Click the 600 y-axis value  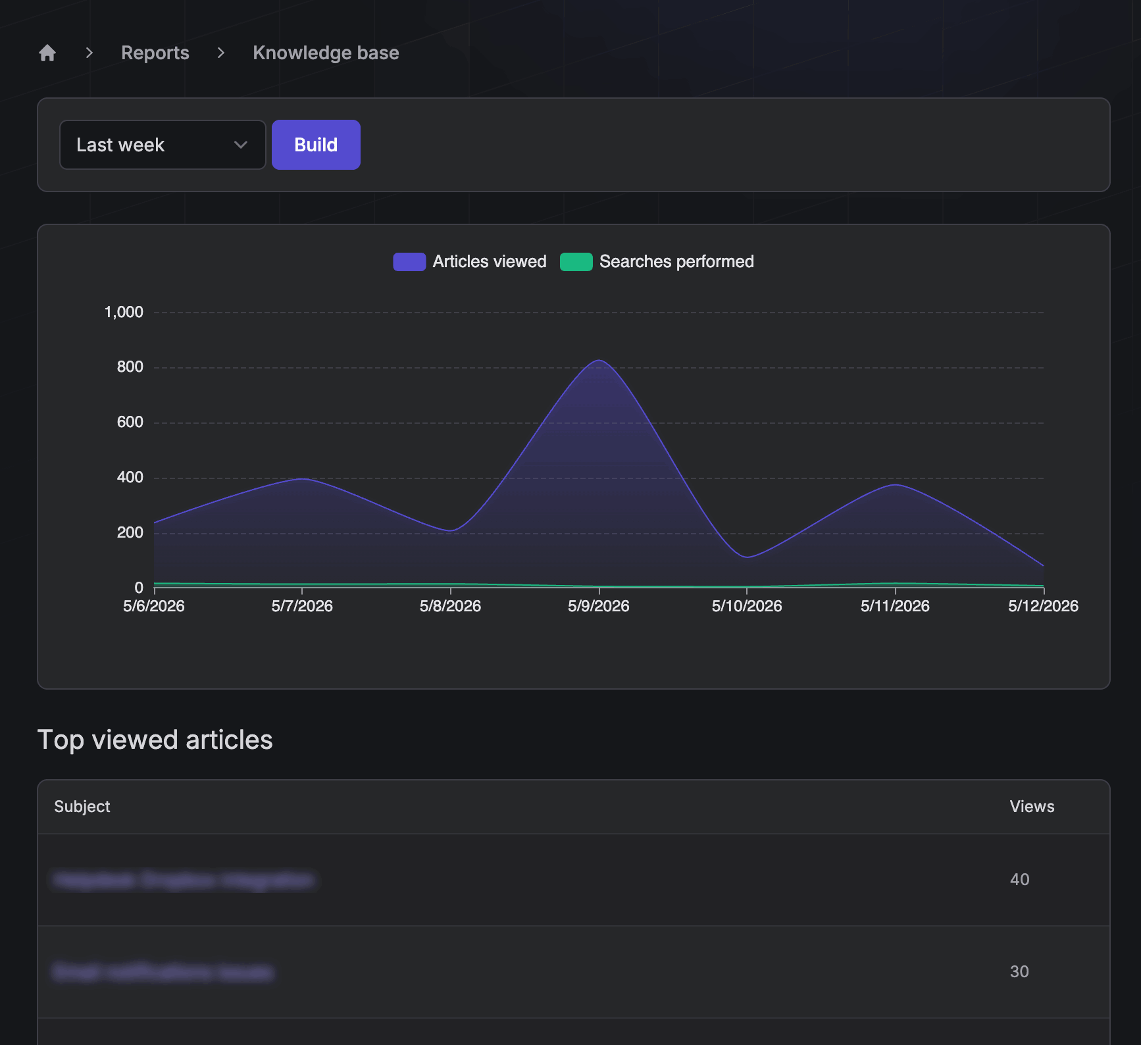coord(130,422)
